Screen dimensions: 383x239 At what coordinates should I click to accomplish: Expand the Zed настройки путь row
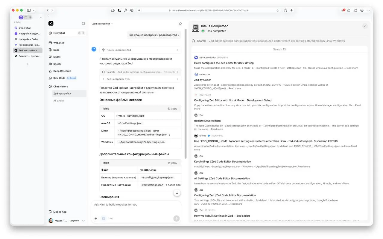pos(140,79)
